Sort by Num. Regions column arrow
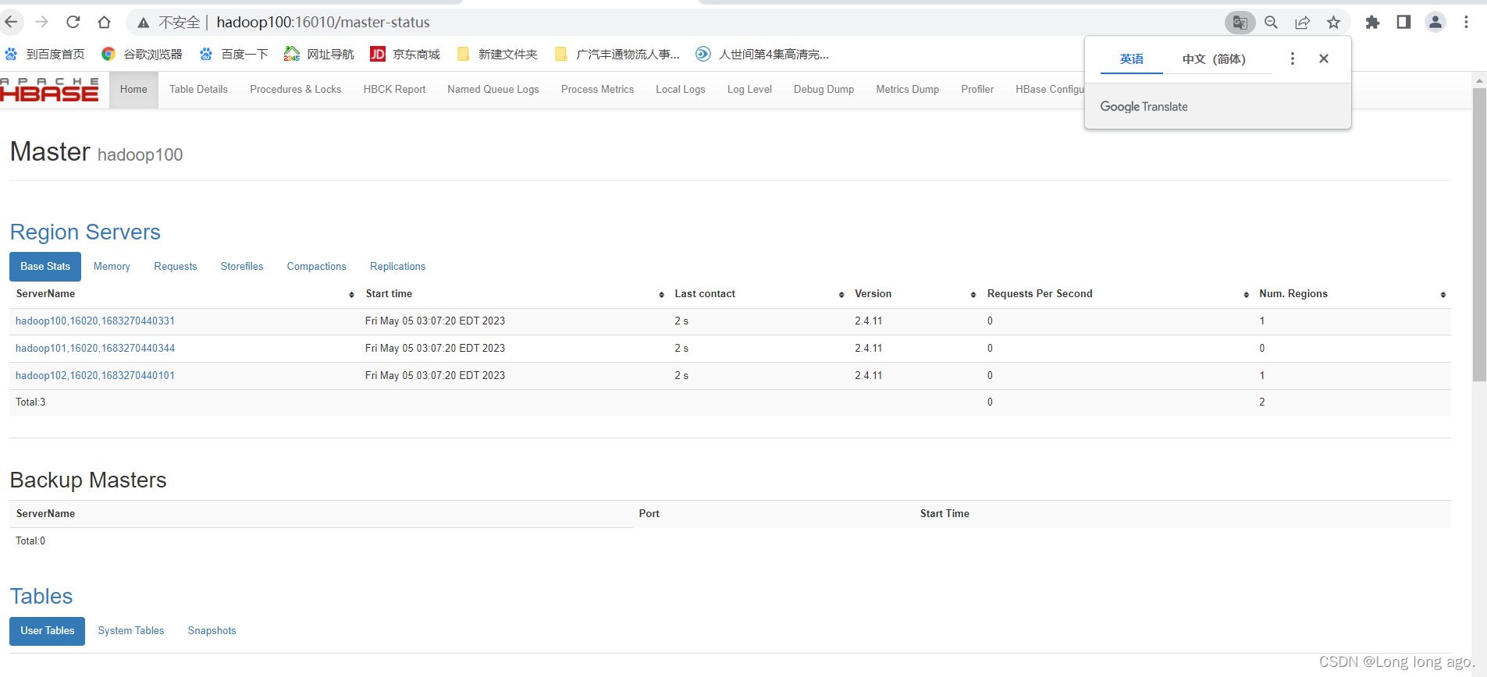Image resolution: width=1487 pixels, height=677 pixels. click(1443, 295)
